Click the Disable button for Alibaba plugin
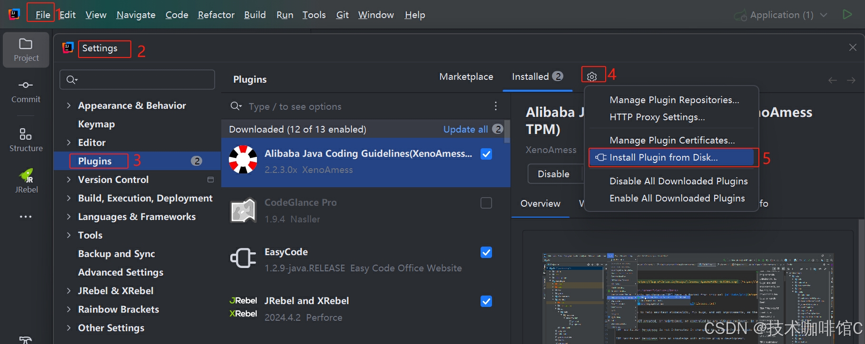865x344 pixels. click(553, 174)
